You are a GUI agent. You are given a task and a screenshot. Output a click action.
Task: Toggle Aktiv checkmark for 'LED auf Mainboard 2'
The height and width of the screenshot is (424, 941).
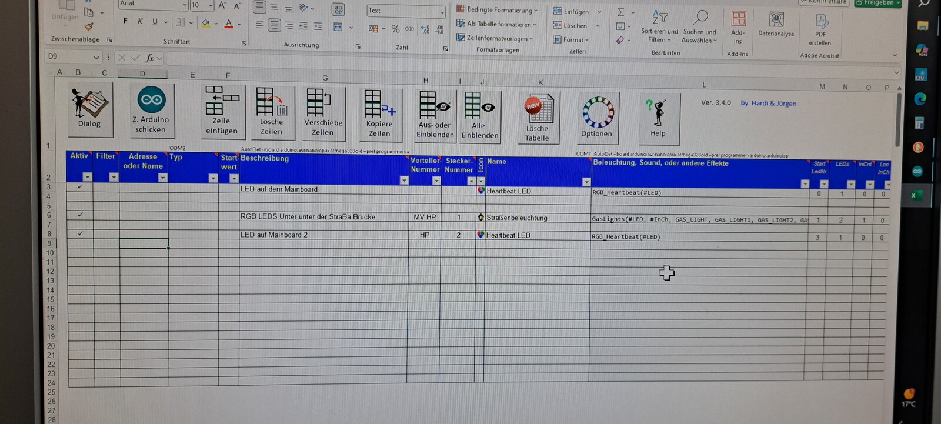click(81, 233)
